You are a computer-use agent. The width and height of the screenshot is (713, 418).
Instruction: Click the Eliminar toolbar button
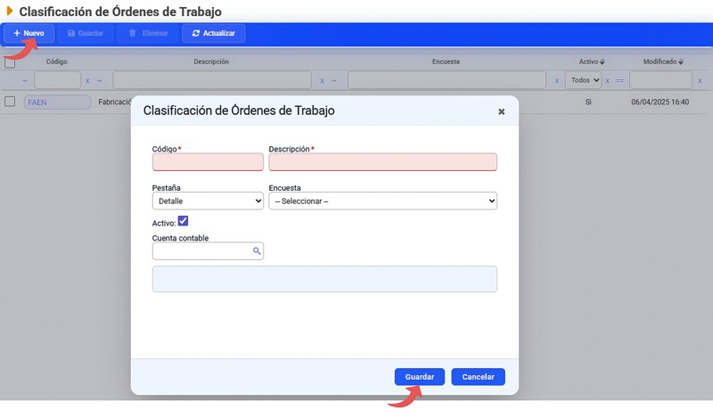point(148,33)
